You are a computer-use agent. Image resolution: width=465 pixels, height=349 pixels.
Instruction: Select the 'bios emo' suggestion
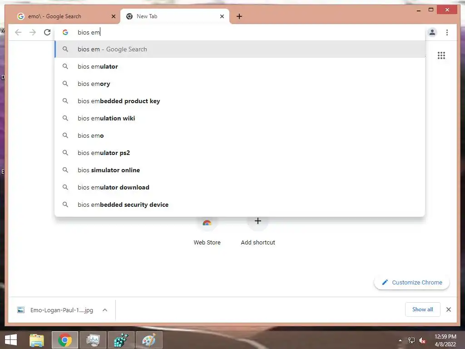[240, 135]
